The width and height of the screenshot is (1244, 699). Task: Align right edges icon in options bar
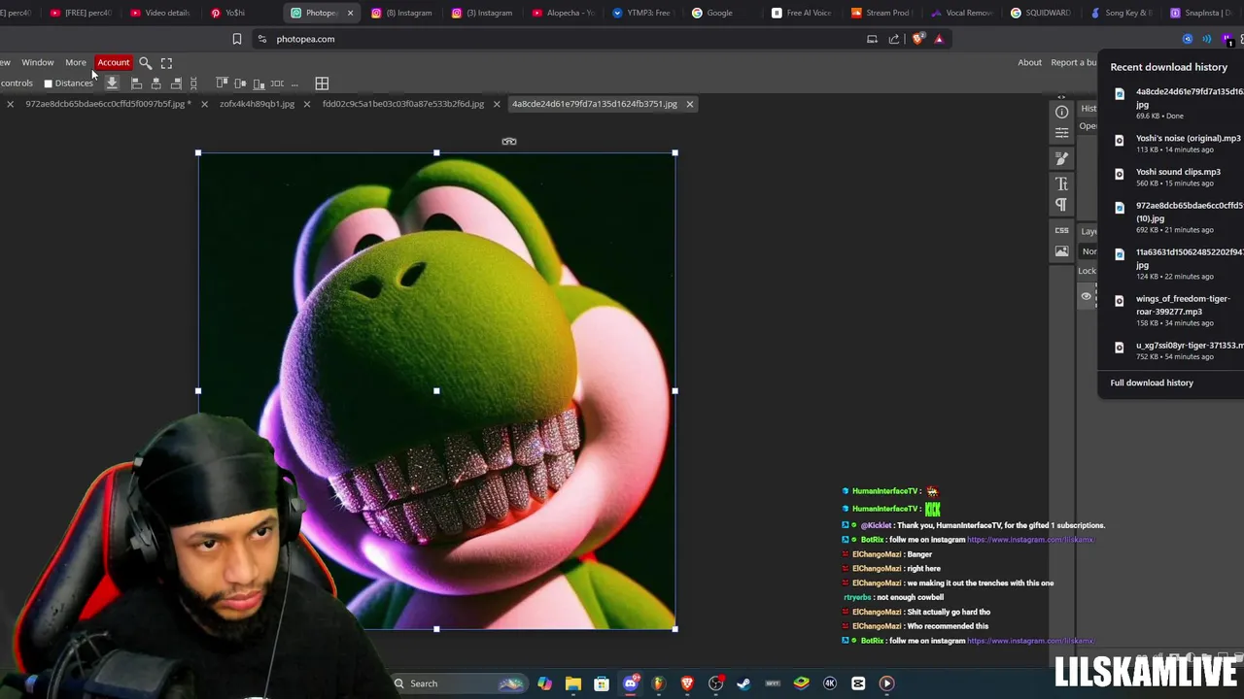pos(176,83)
